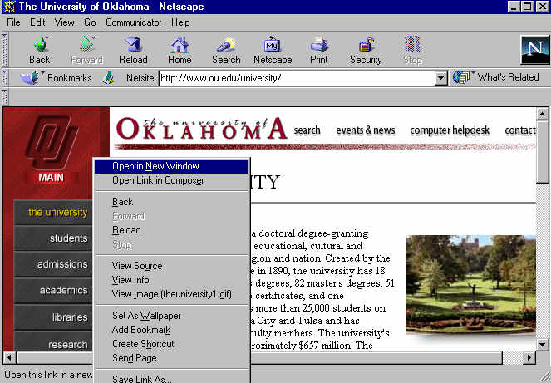Choose Open Link in Composer
Image resolution: width=551 pixels, height=383 pixels.
click(171, 180)
